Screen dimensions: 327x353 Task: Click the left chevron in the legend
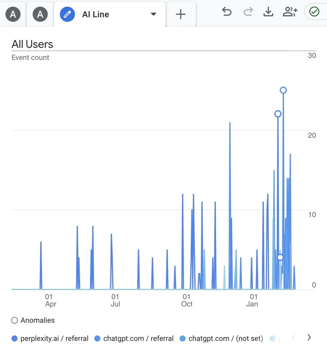(x=293, y=337)
